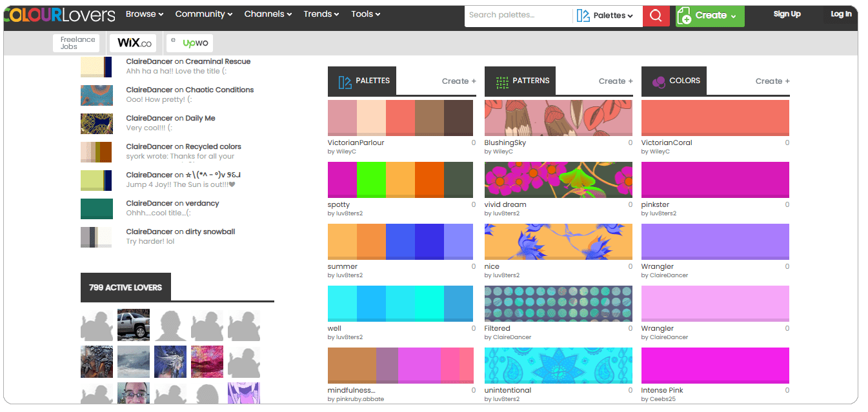Viewport: 868px width, 412px height.
Task: Open the summer palette swatch
Action: tap(400, 241)
